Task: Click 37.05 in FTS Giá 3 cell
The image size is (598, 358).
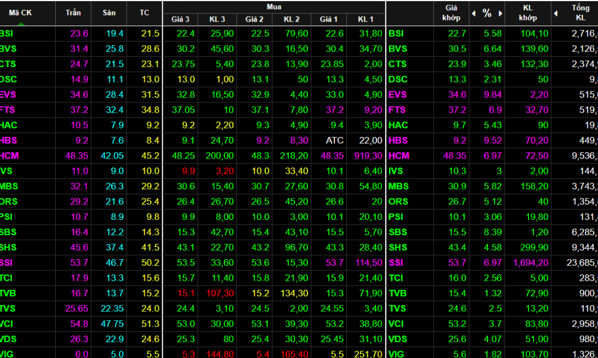Action: pyautogui.click(x=183, y=110)
